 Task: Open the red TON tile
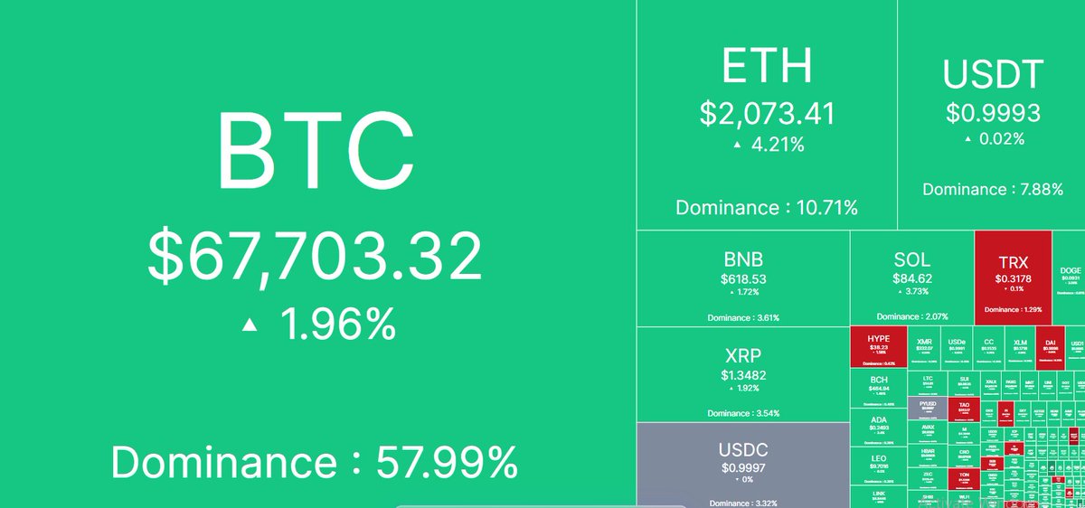963,477
